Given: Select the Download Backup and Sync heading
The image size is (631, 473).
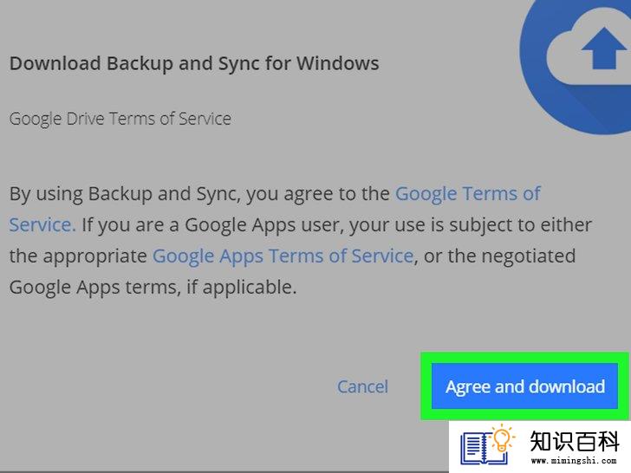Looking at the screenshot, I should tap(194, 63).
